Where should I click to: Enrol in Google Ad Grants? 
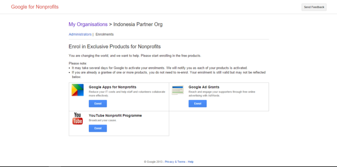tap(198, 103)
